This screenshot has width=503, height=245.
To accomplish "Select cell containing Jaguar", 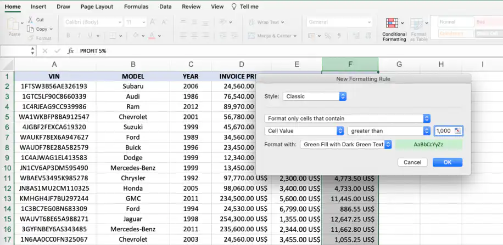I will pyautogui.click(x=133, y=219).
